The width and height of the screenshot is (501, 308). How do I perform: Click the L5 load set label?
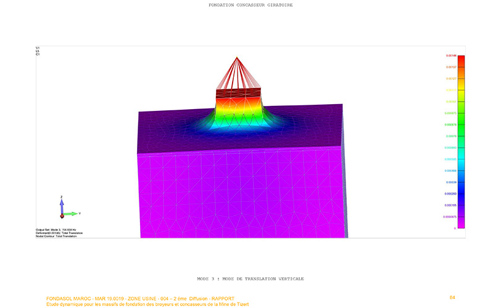(38, 51)
